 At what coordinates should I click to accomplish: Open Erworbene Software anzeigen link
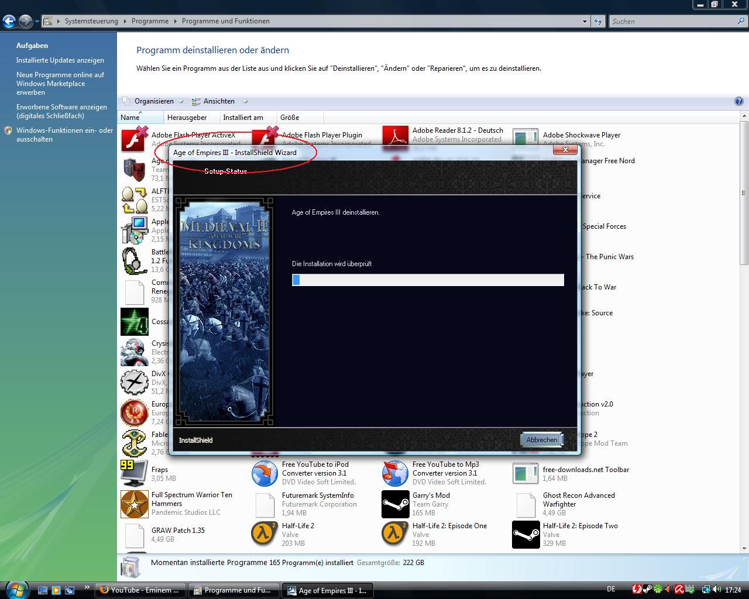tap(61, 111)
